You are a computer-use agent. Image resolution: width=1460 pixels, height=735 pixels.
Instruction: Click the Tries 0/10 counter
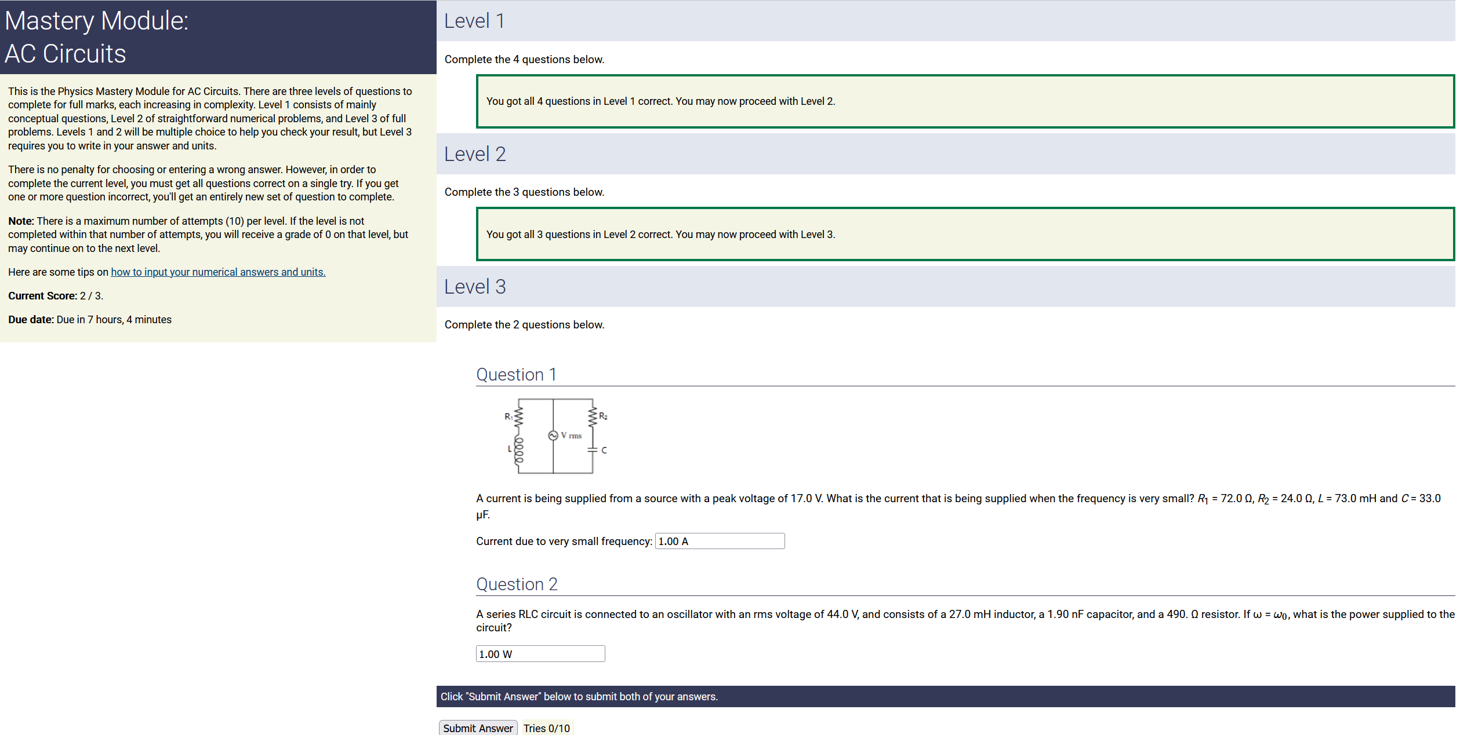pyautogui.click(x=546, y=728)
